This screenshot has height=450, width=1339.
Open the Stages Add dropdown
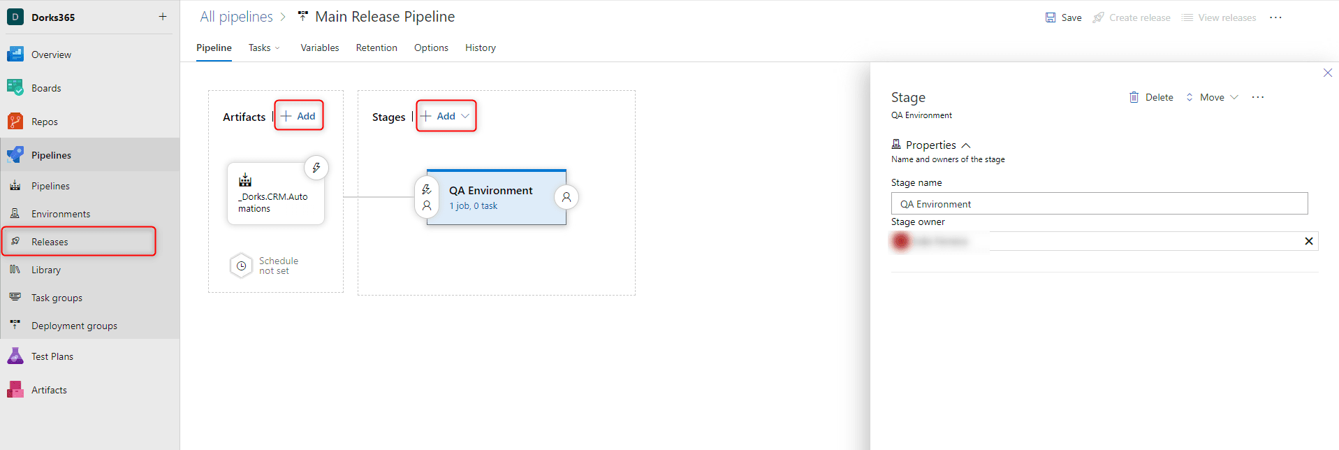pos(446,116)
